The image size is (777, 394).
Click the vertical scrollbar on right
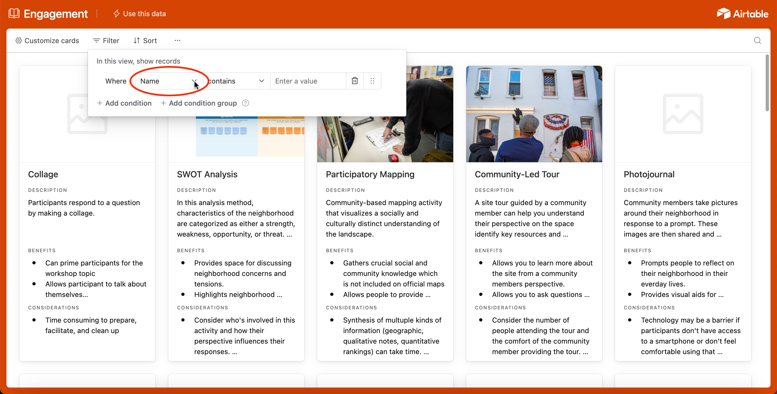click(x=767, y=83)
